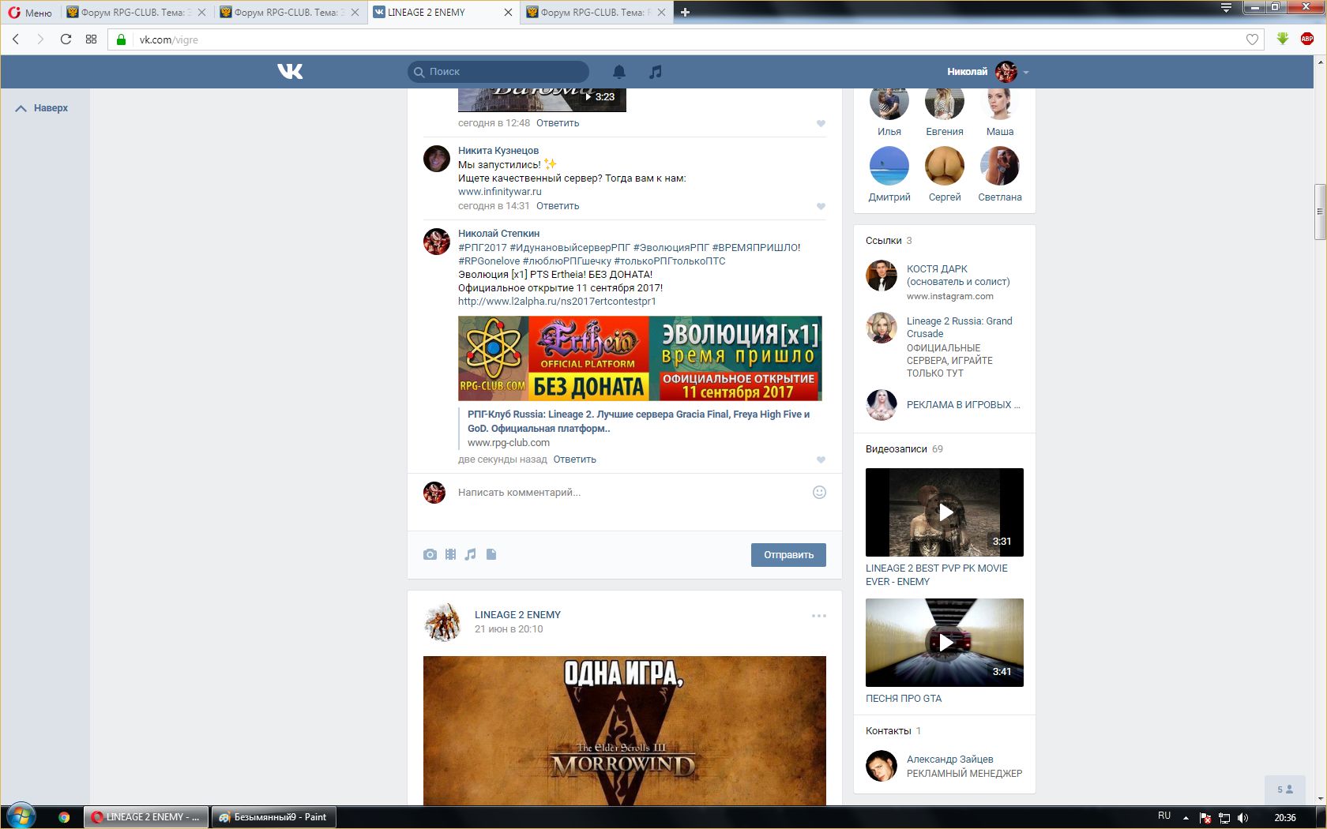Open the music note icon in the header
The image size is (1327, 829).
pos(655,72)
